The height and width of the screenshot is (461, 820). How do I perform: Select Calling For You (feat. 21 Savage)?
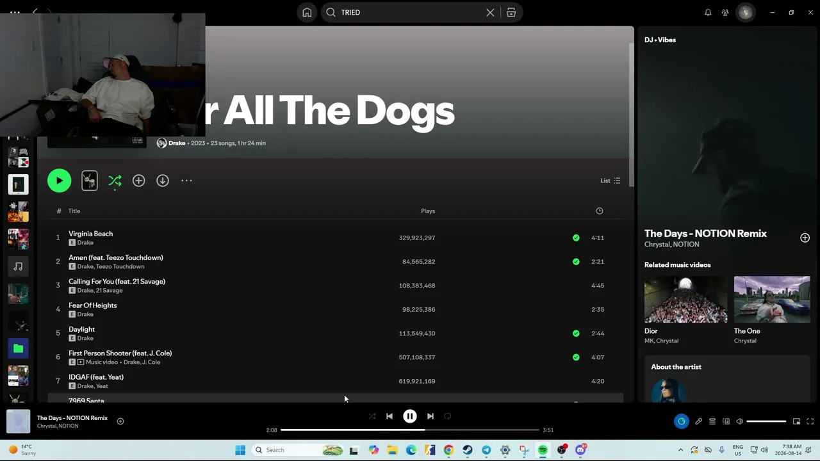(117, 281)
